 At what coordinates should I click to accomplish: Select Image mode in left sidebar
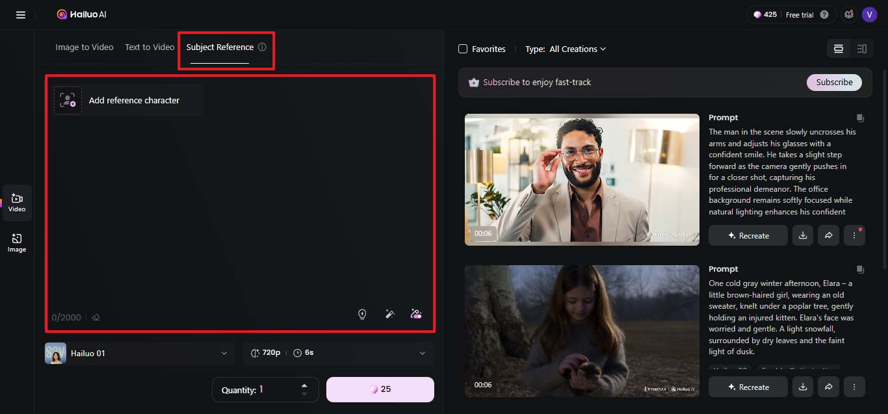(17, 243)
